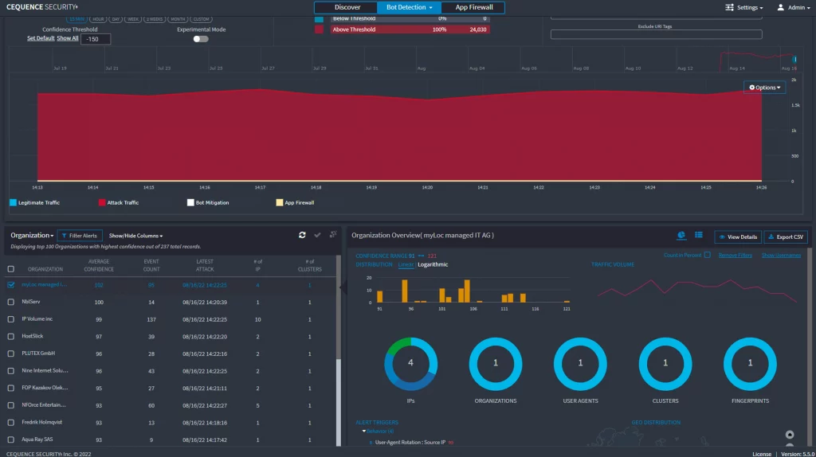This screenshot has height=457, width=816.
Task: Click the scroll-to-top circle icon near the geo map
Action: pos(790,435)
